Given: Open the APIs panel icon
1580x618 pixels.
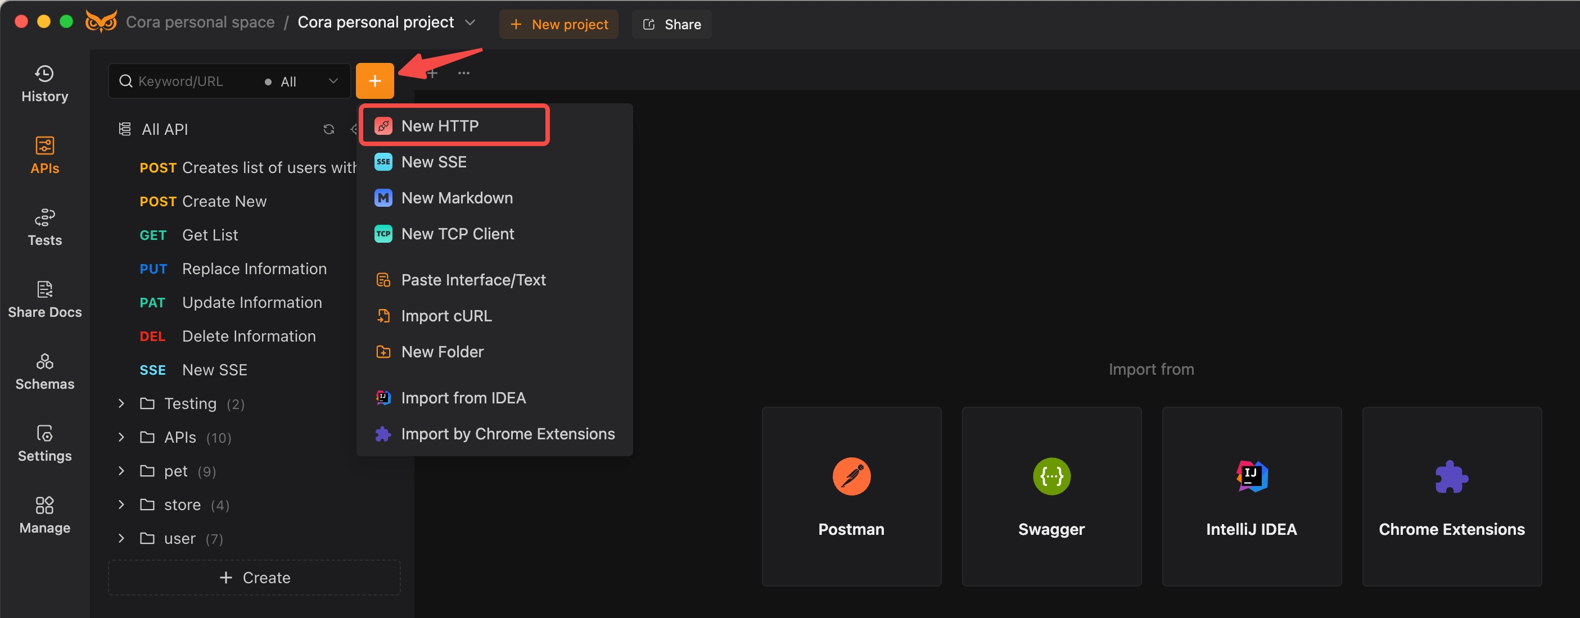Looking at the screenshot, I should pos(44,153).
